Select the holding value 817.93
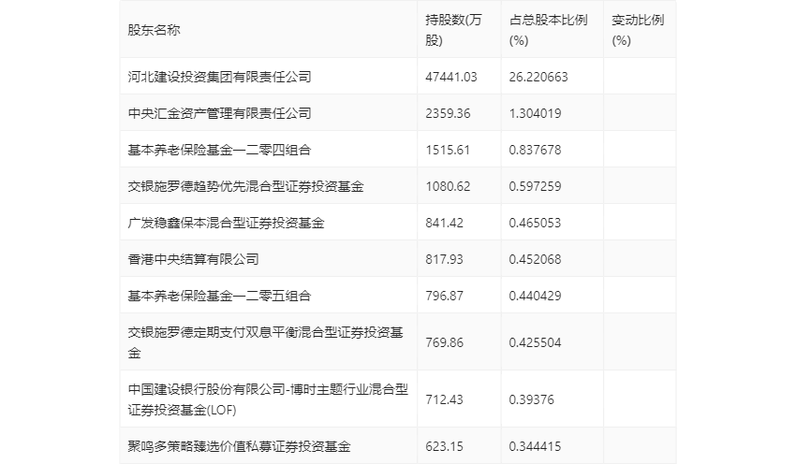Viewport: 796px width, 464px height. (444, 259)
